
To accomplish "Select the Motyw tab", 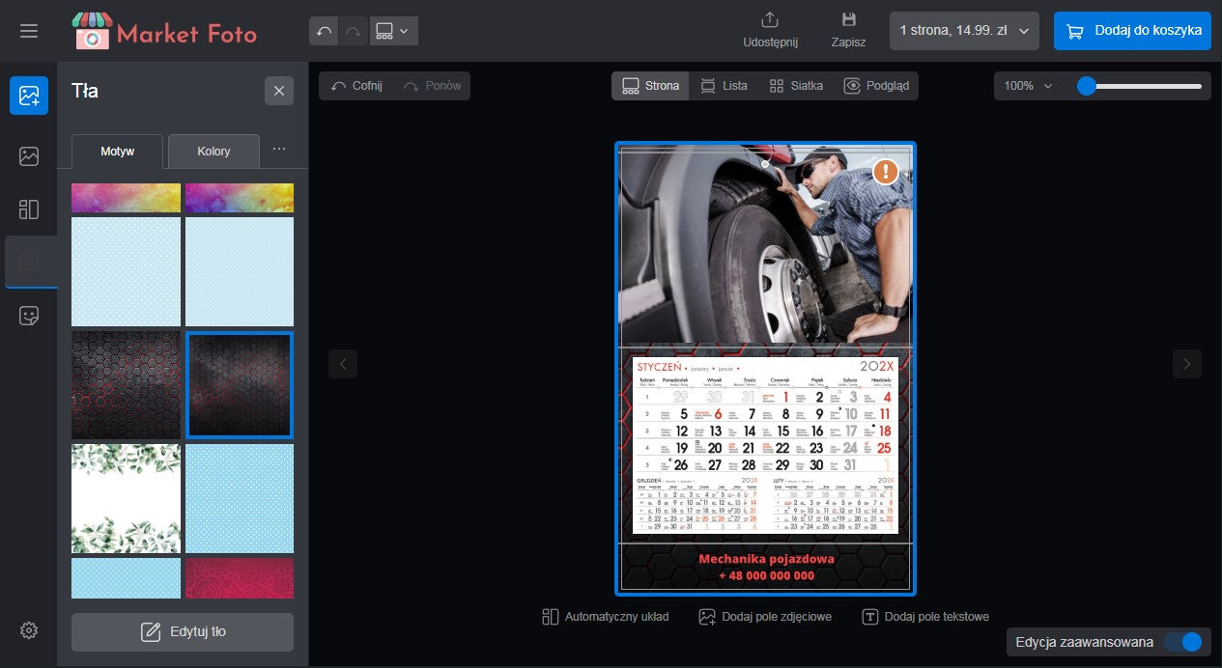I will [x=117, y=152].
